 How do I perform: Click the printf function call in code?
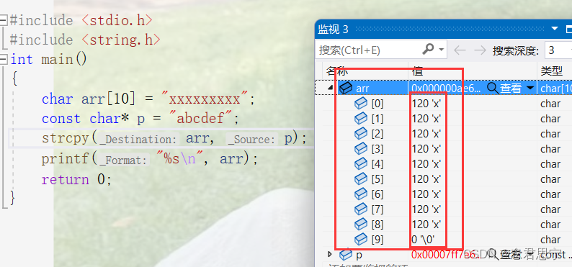click(x=65, y=159)
